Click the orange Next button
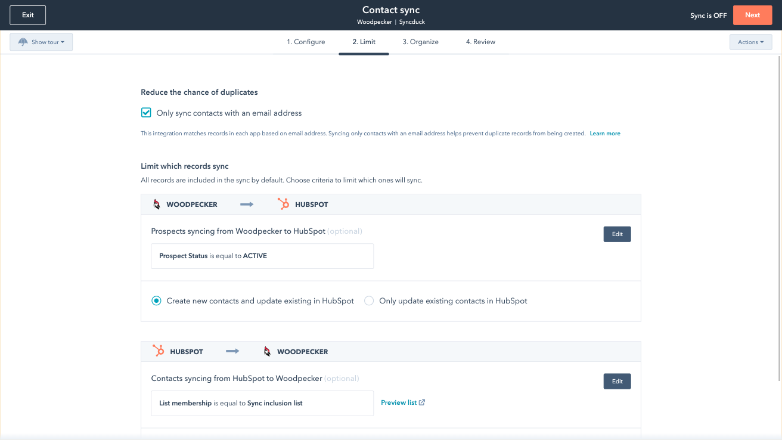Viewport: 782px width, 440px height. 752,16
